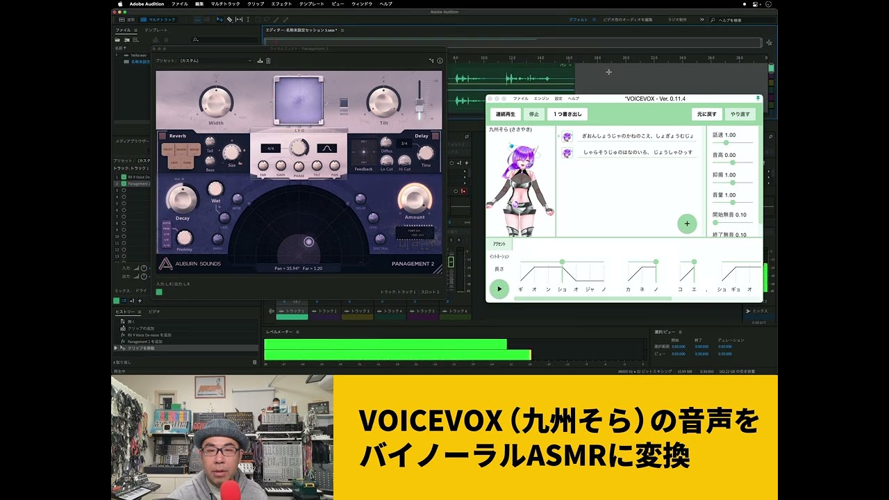Click the import file icon in Files panel

point(127,40)
